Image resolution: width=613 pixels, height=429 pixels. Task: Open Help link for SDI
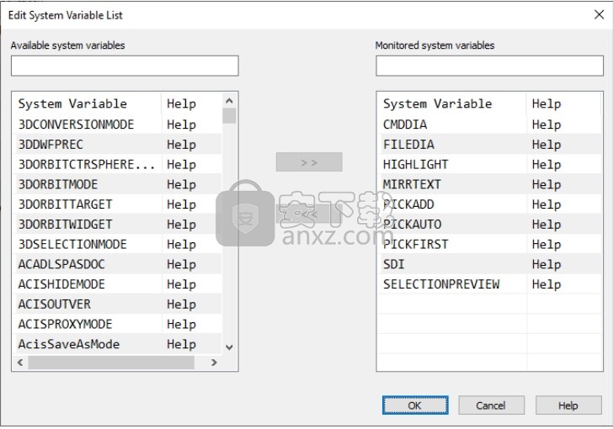tap(546, 264)
